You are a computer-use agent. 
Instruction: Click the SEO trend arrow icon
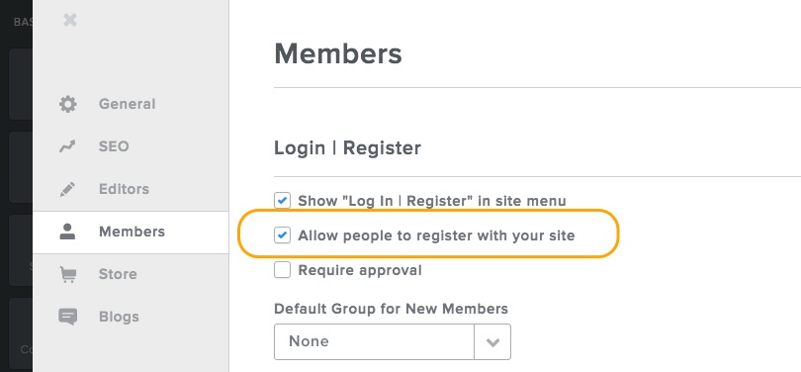67,146
